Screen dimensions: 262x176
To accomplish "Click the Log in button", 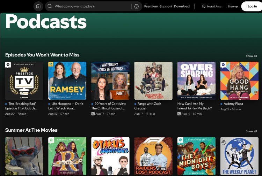I will pos(252,6).
